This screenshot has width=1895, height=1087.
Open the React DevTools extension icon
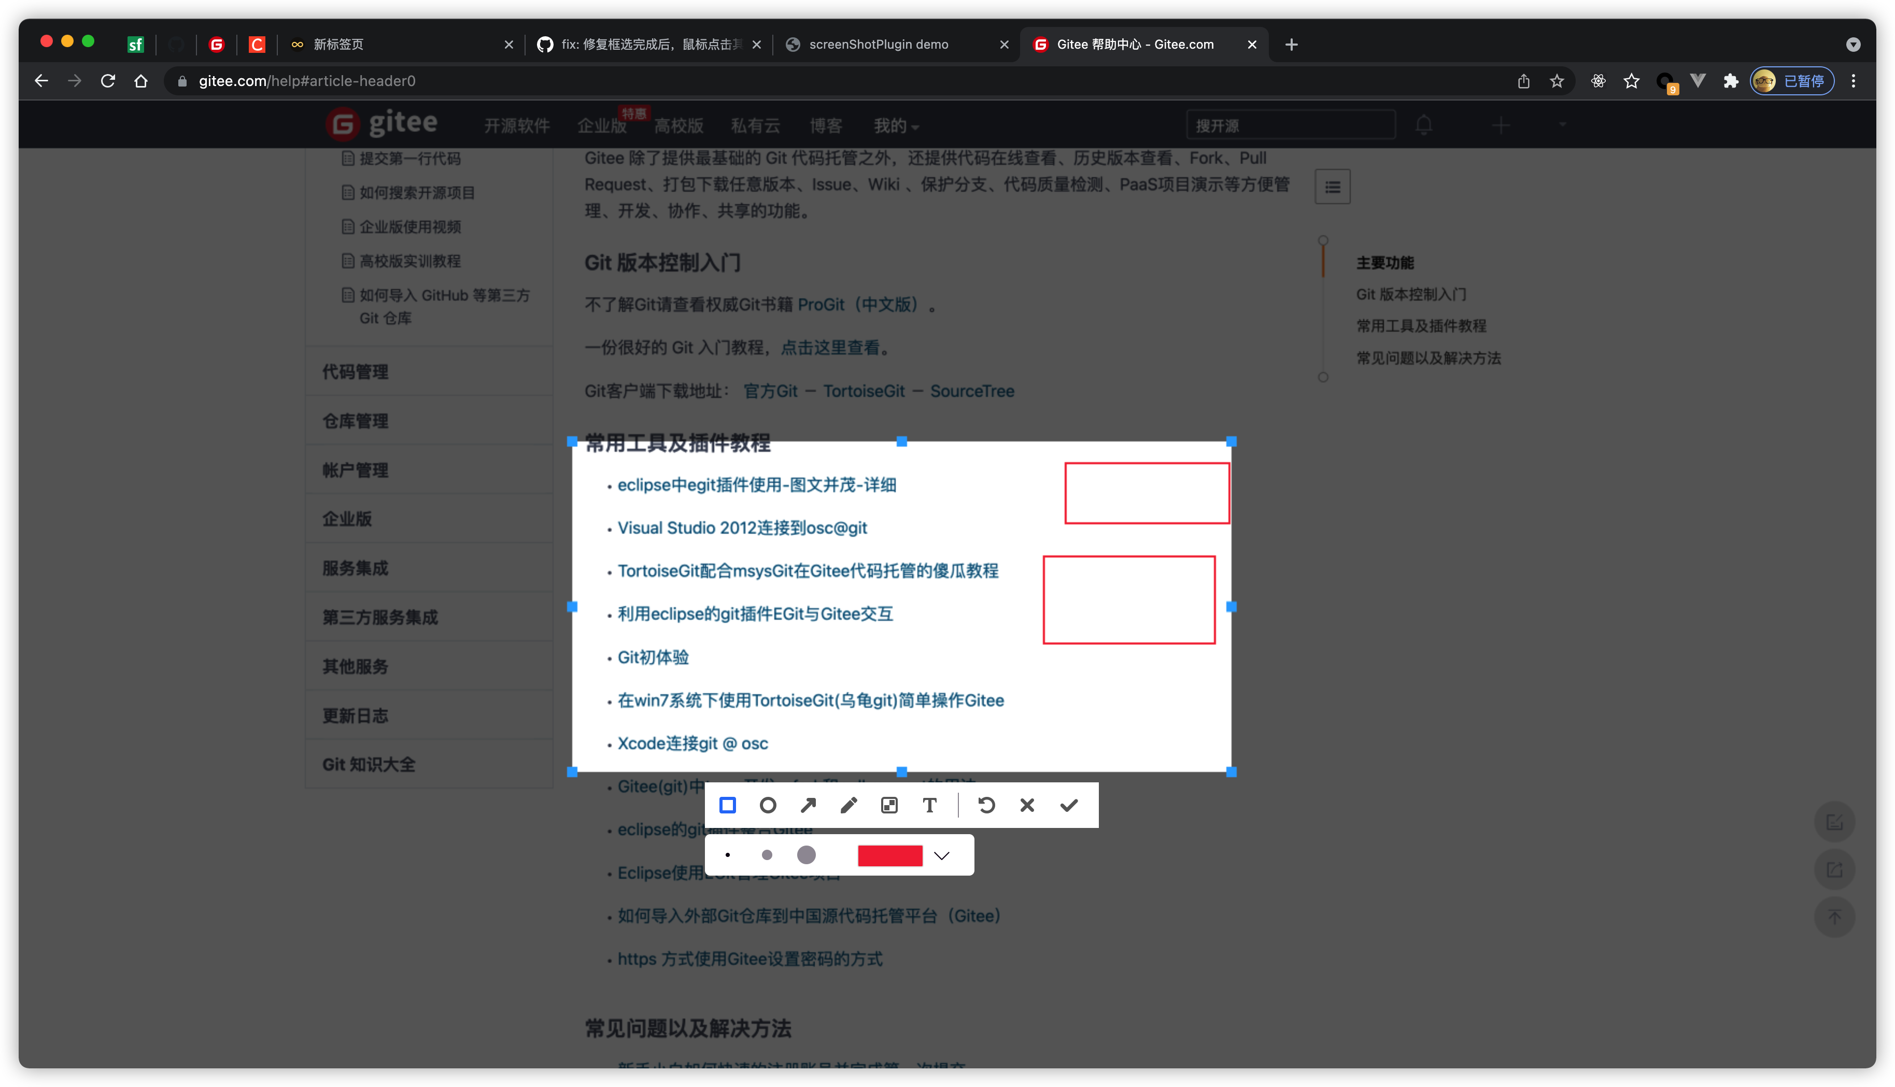click(x=1598, y=81)
